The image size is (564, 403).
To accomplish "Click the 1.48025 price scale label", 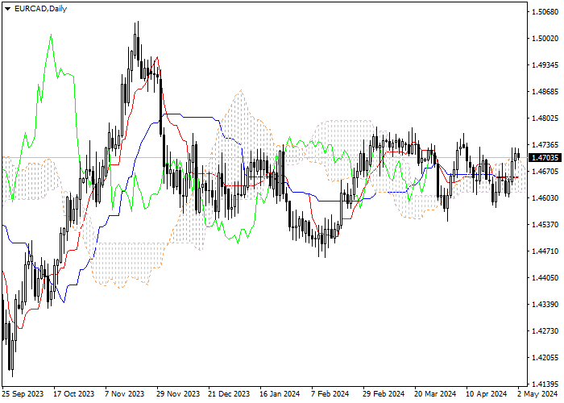I will (x=545, y=118).
